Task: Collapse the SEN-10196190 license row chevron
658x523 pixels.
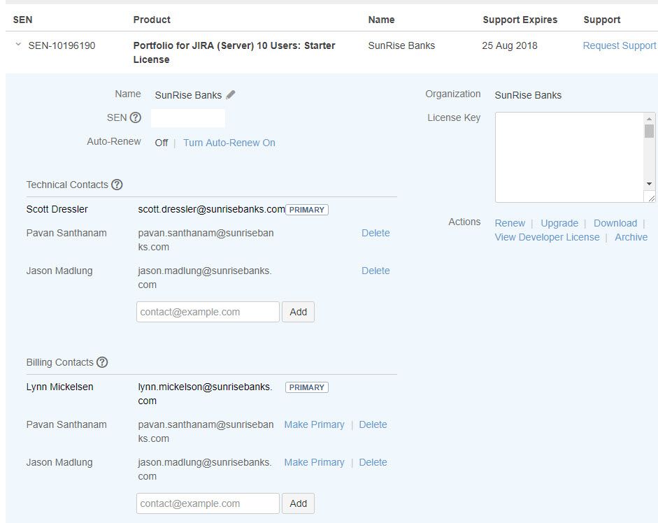Action: (x=18, y=44)
